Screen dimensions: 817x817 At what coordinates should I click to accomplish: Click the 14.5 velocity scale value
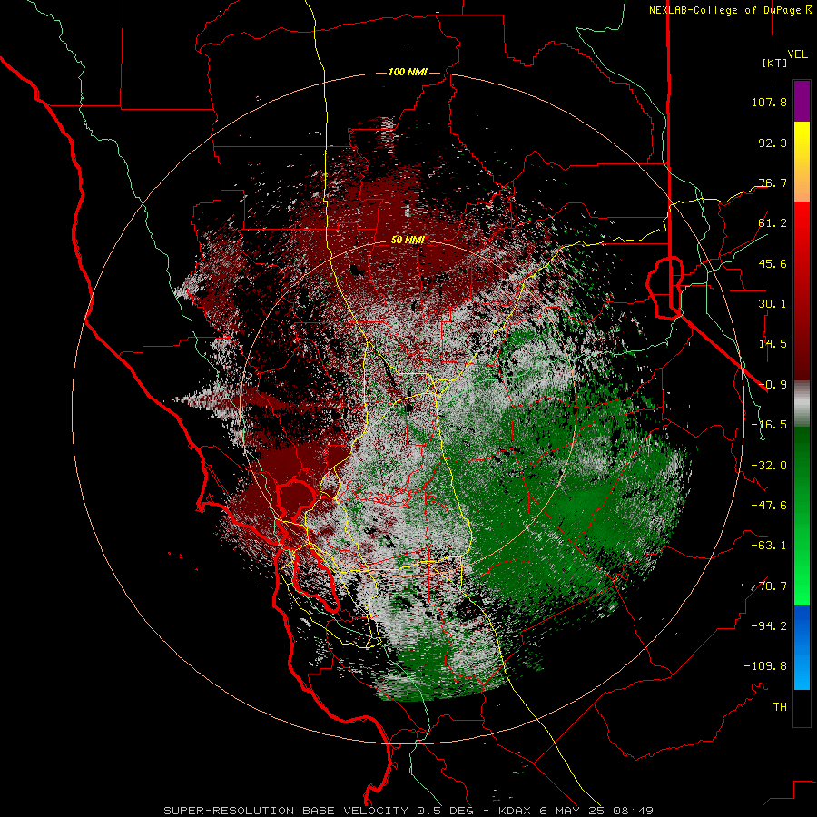click(x=773, y=344)
